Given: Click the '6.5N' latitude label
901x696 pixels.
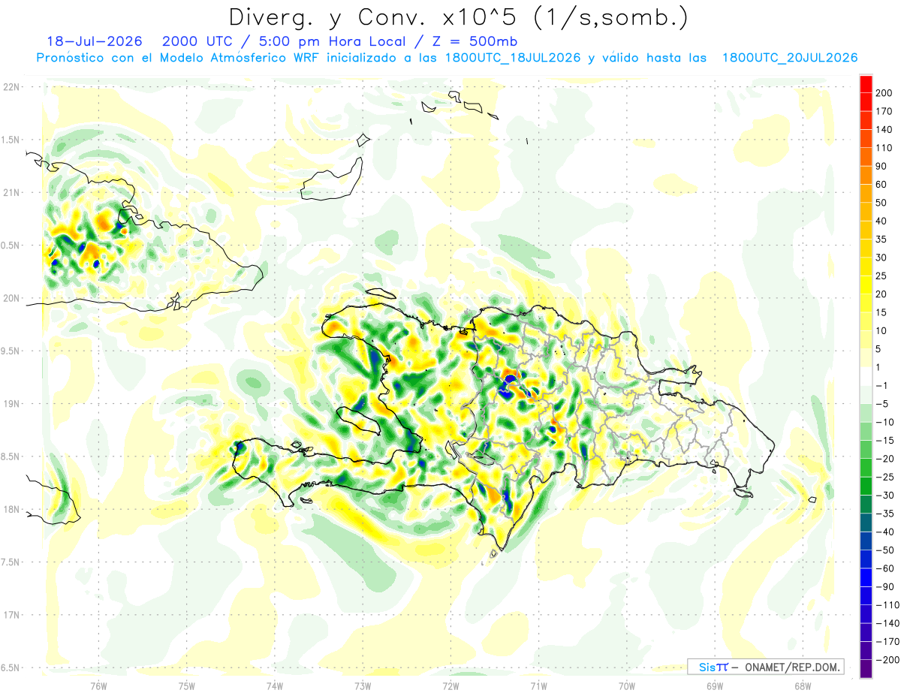Looking at the screenshot, I should tap(11, 667).
